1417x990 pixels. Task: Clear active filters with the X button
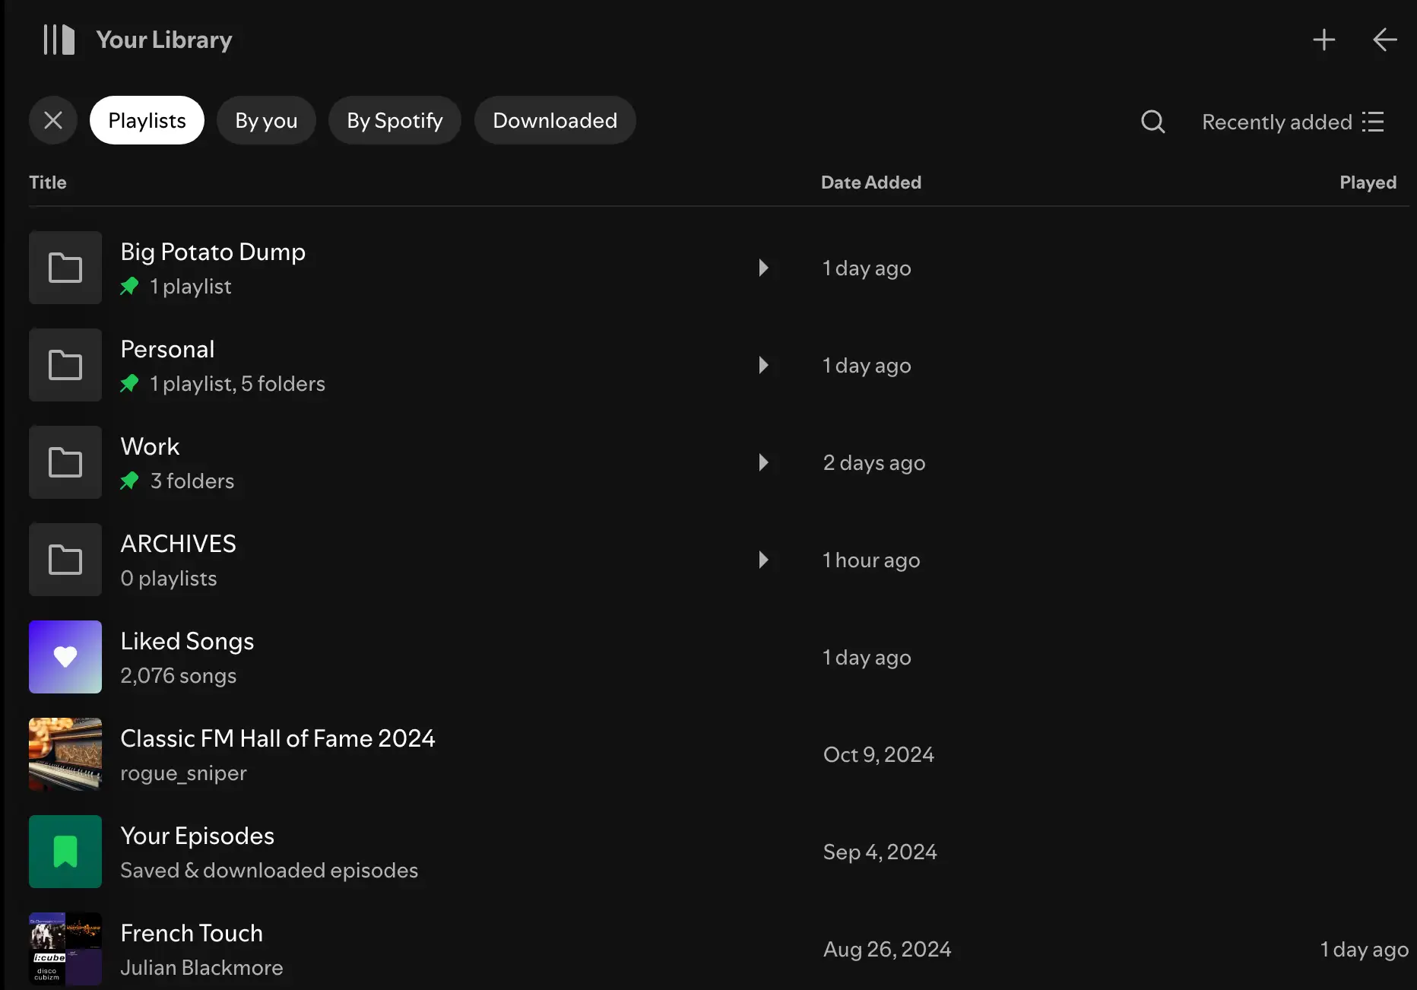click(52, 120)
